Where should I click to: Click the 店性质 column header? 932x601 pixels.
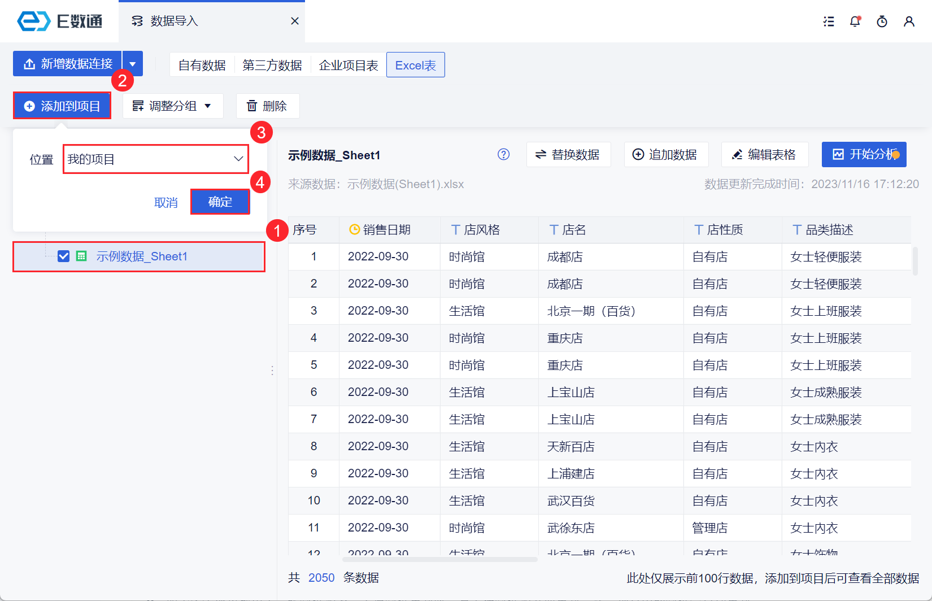[x=733, y=230]
